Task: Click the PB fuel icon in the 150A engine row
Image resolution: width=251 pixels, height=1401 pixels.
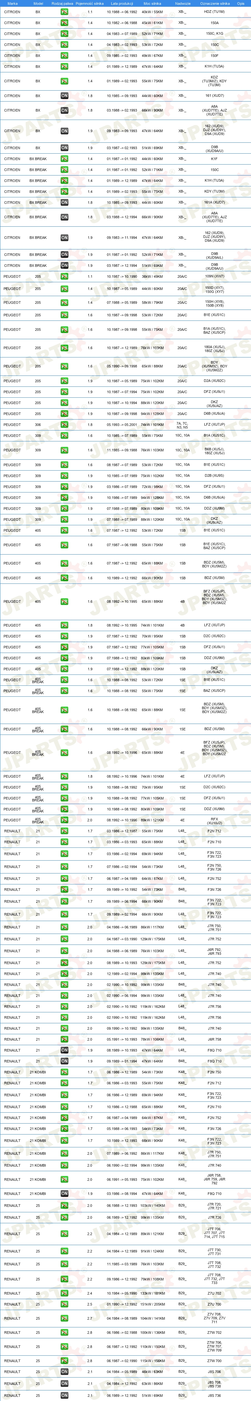Action: point(64,23)
